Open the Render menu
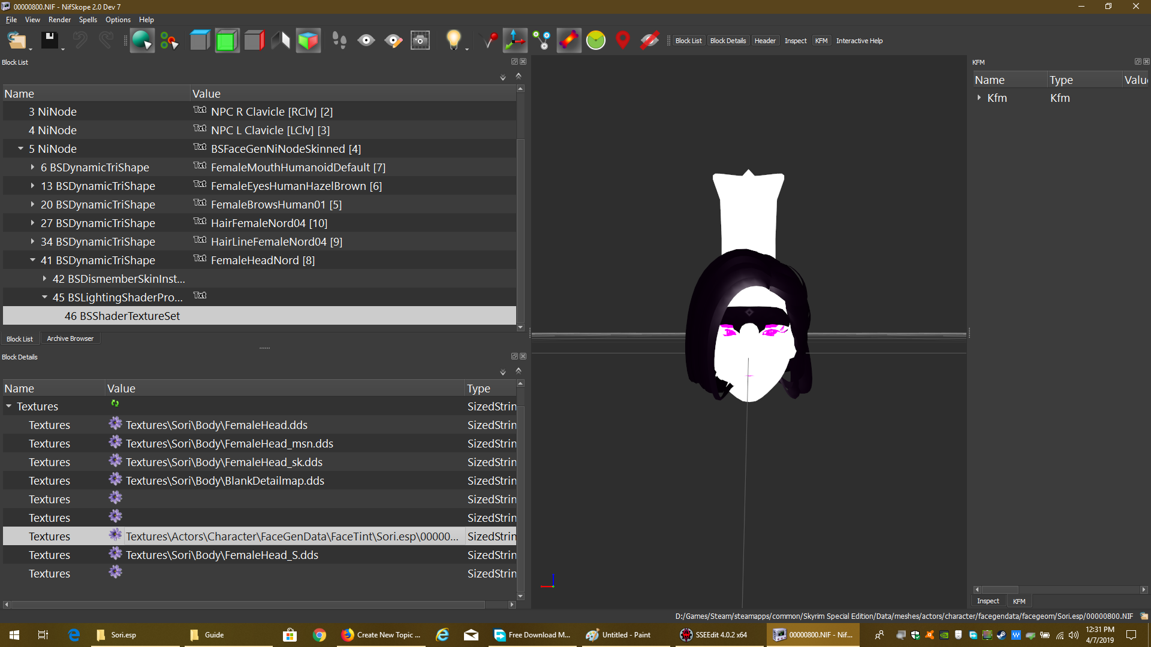The width and height of the screenshot is (1151, 647). click(59, 20)
